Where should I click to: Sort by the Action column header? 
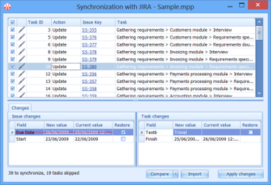pos(66,22)
